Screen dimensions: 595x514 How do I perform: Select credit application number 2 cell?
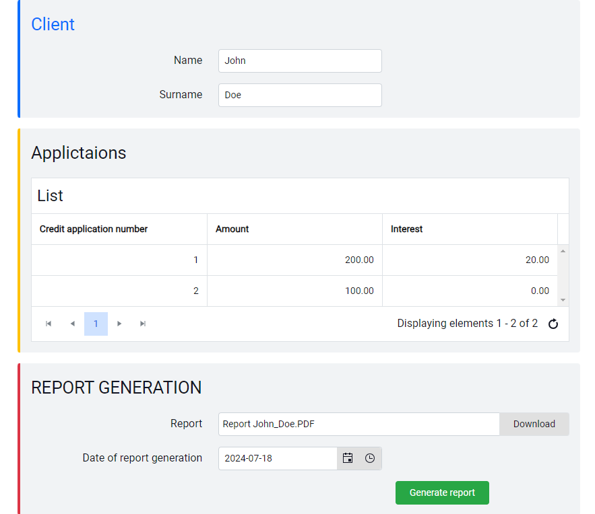(119, 291)
